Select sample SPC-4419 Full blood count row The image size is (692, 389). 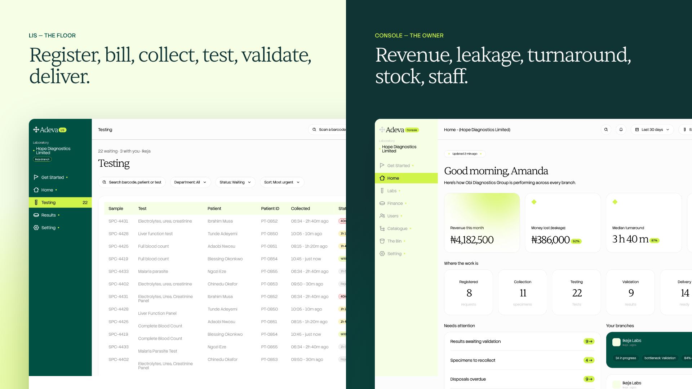225,259
